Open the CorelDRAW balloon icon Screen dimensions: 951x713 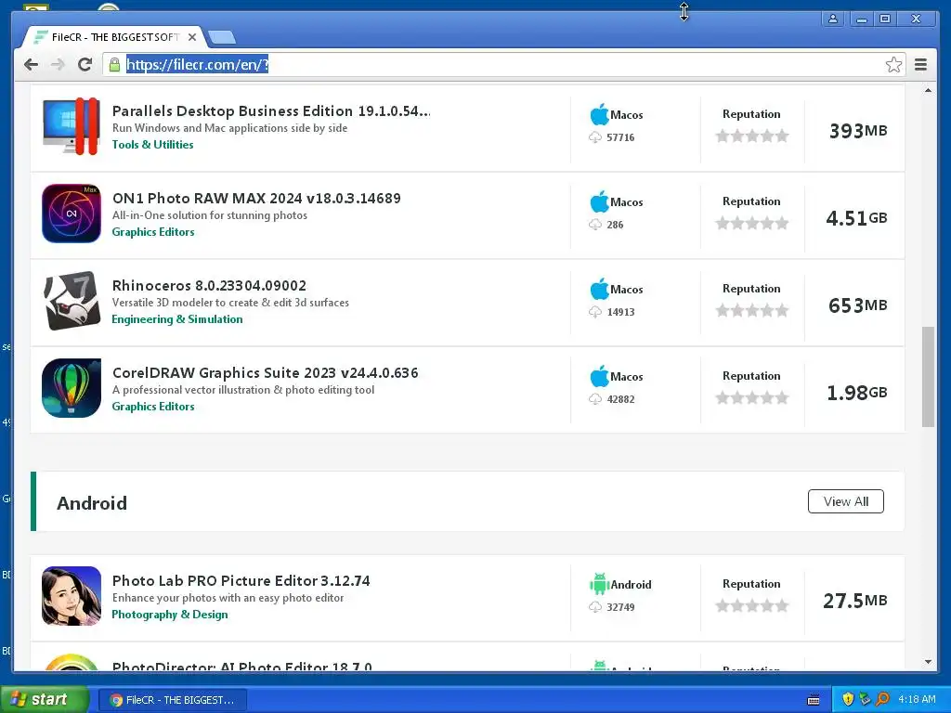pyautogui.click(x=72, y=388)
